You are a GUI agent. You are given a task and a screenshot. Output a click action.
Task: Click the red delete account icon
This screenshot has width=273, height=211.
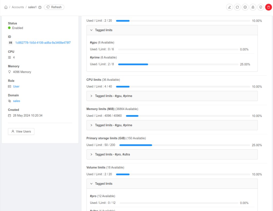point(268,7)
